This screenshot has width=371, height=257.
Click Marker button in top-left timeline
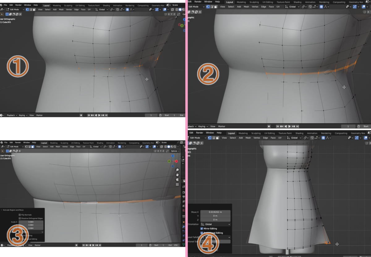pos(39,115)
